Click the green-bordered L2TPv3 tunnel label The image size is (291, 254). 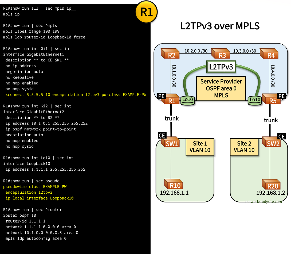tap(221, 67)
